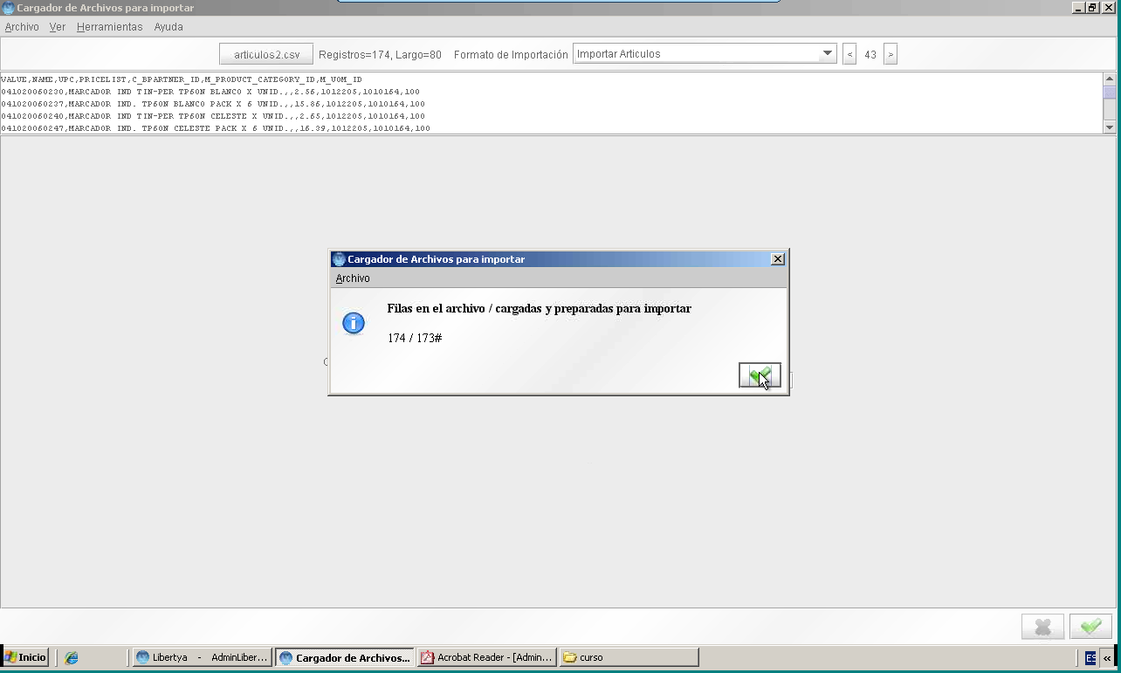The image size is (1121, 673).
Task: Open the Herramientas menu
Action: [x=109, y=27]
